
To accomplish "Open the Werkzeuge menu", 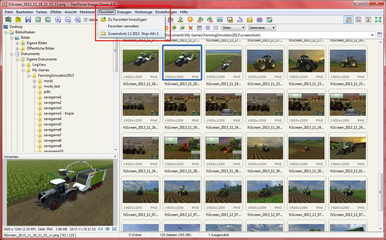I will pos(143,12).
